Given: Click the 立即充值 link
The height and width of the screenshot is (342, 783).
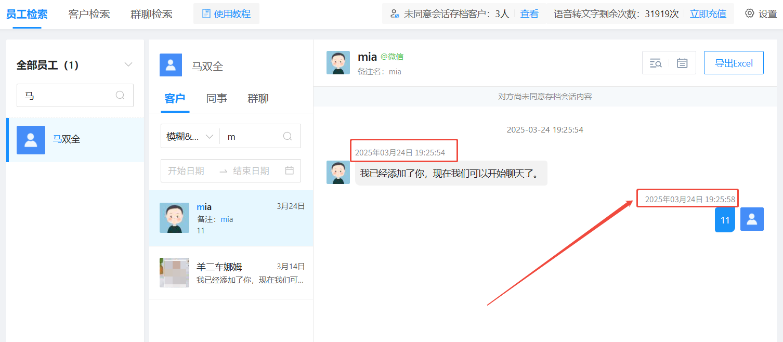Looking at the screenshot, I should coord(708,14).
